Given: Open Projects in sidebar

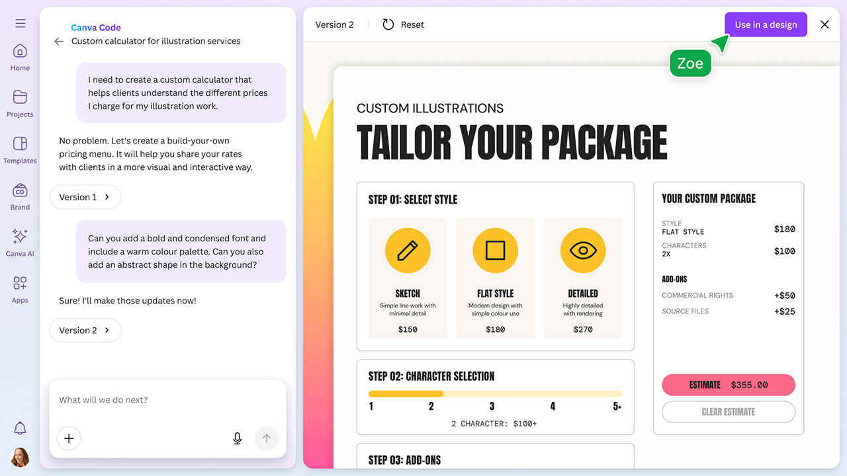Looking at the screenshot, I should pos(20,103).
